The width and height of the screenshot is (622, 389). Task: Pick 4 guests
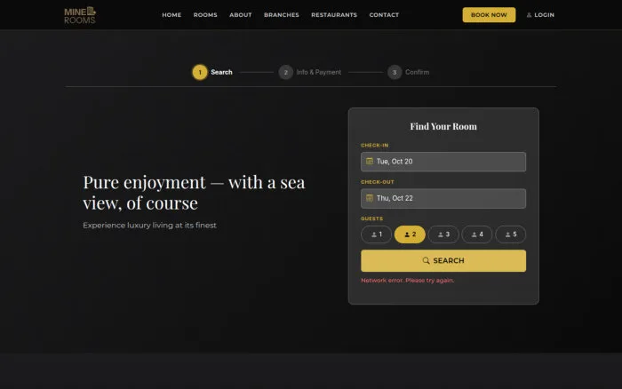477,234
